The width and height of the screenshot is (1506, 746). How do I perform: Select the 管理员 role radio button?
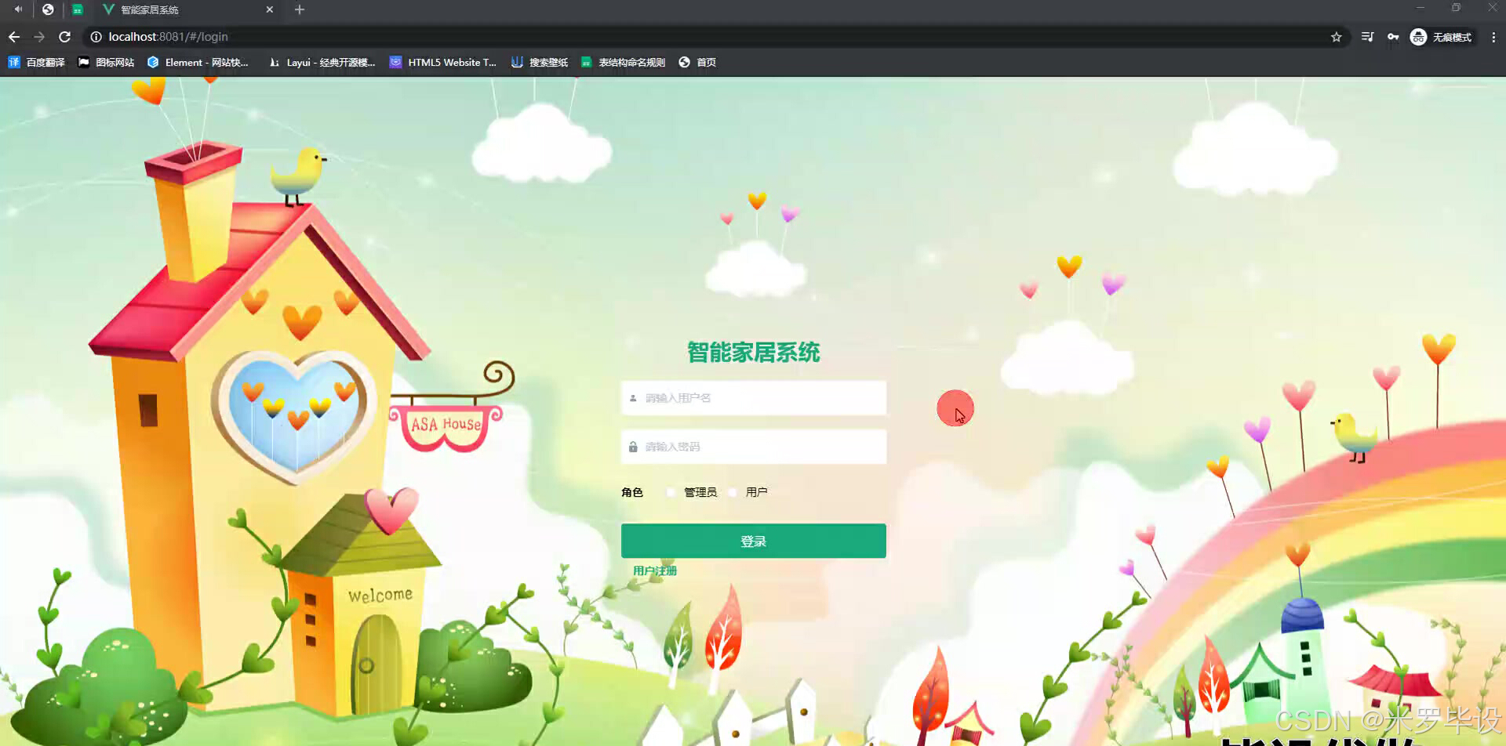point(671,492)
